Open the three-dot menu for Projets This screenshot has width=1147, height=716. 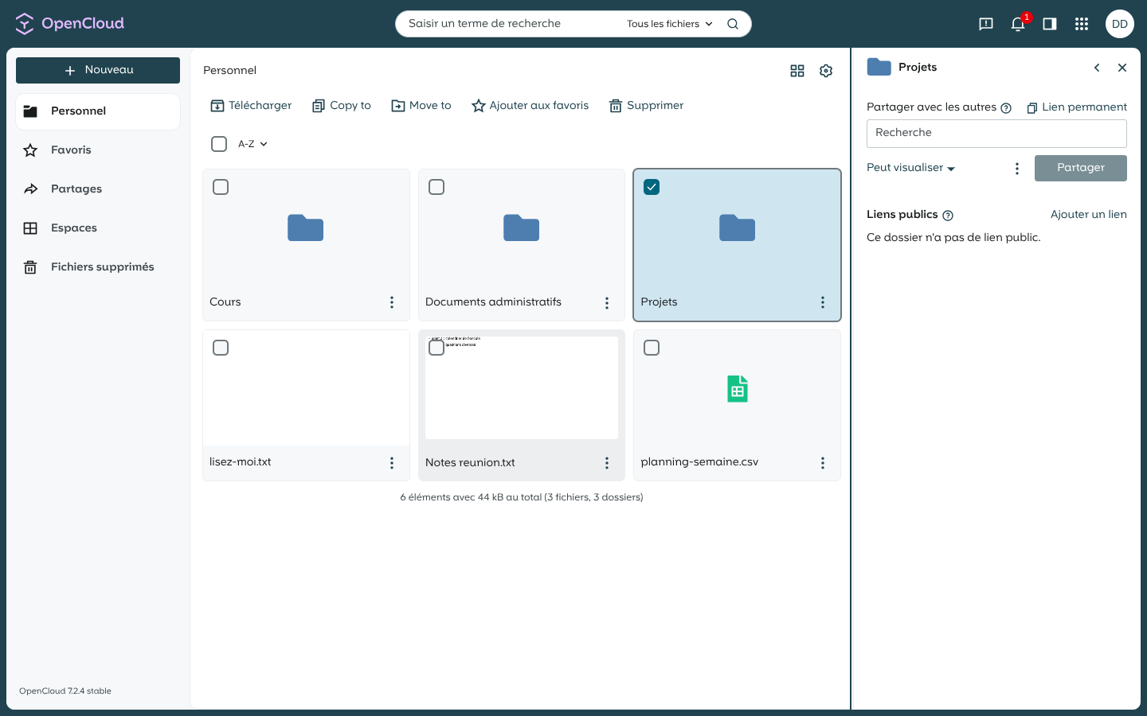click(823, 302)
